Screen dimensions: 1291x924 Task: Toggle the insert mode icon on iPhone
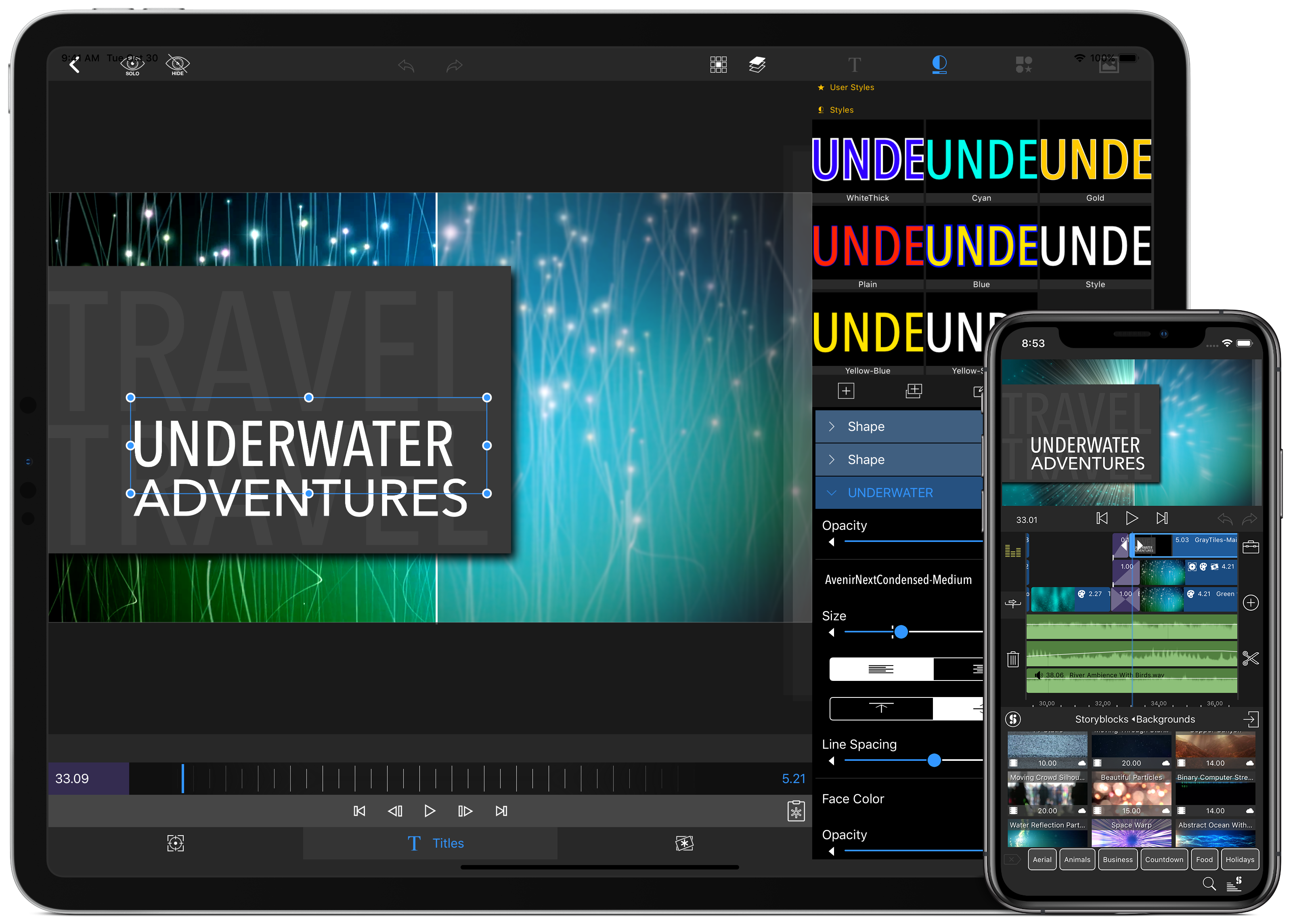point(1013,603)
